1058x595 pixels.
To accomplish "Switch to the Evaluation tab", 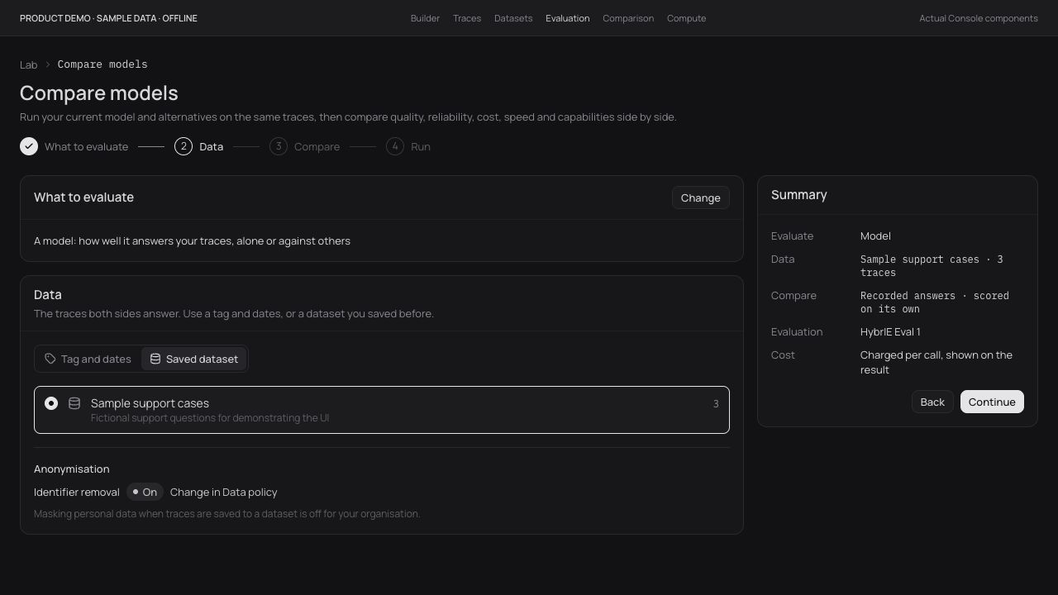I will (568, 18).
